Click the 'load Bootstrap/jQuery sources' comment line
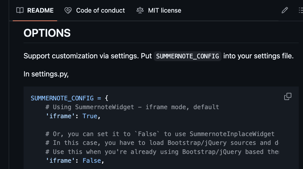This screenshot has width=303, height=169. pyautogui.click(x=162, y=143)
